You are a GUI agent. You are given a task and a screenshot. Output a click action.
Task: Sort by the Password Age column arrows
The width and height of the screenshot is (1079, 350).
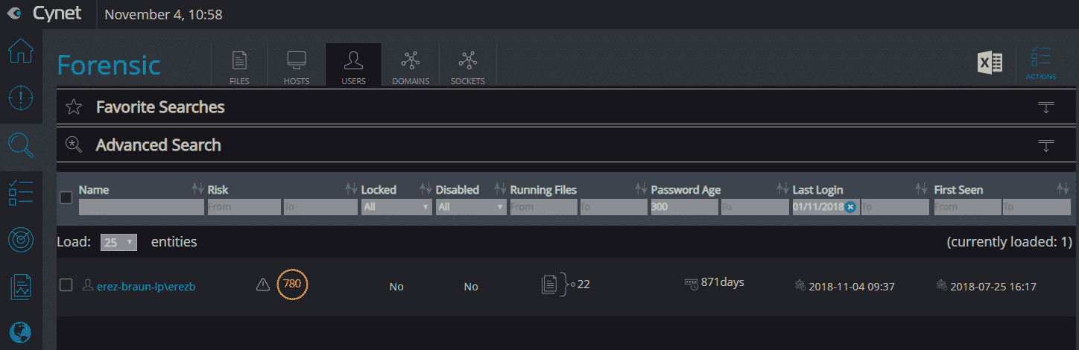point(782,189)
